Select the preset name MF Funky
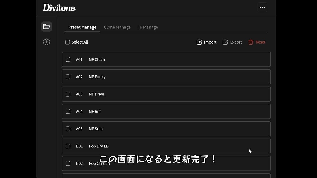Image resolution: width=317 pixels, height=178 pixels. [x=97, y=77]
